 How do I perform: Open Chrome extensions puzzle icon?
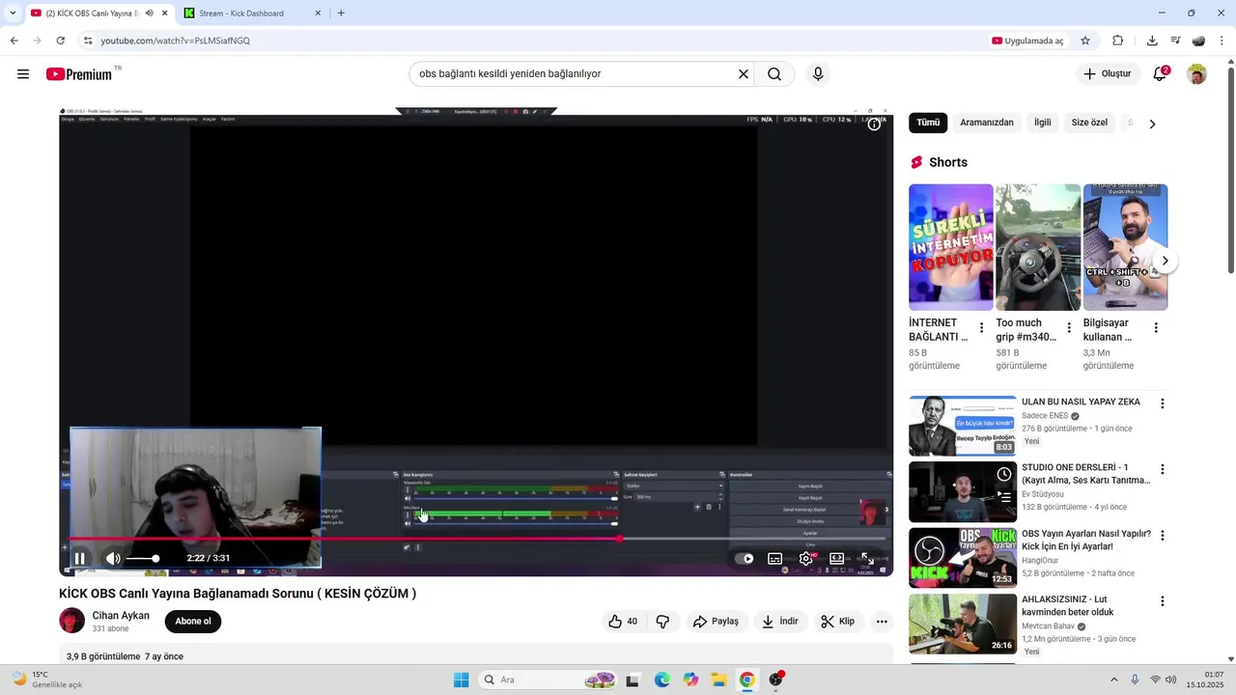tap(1118, 41)
